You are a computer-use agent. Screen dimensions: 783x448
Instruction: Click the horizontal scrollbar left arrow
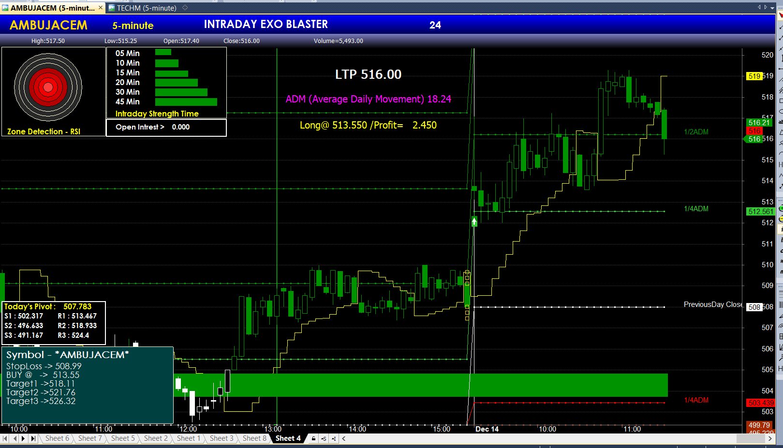pos(344,439)
